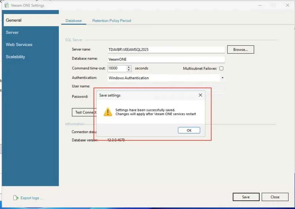Click the Veeam ONE Settings title icon

(x=7, y=5)
